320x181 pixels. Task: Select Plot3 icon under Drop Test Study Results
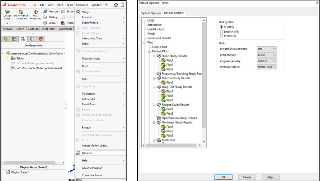point(163,100)
